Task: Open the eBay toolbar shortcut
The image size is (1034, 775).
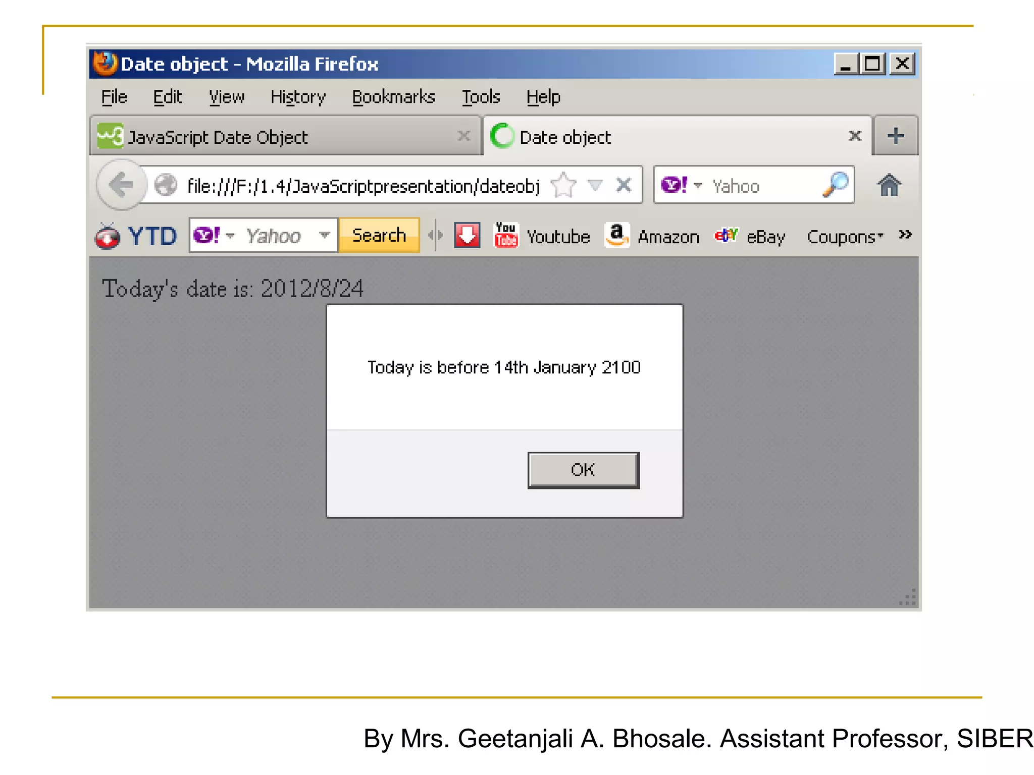Action: coord(750,236)
